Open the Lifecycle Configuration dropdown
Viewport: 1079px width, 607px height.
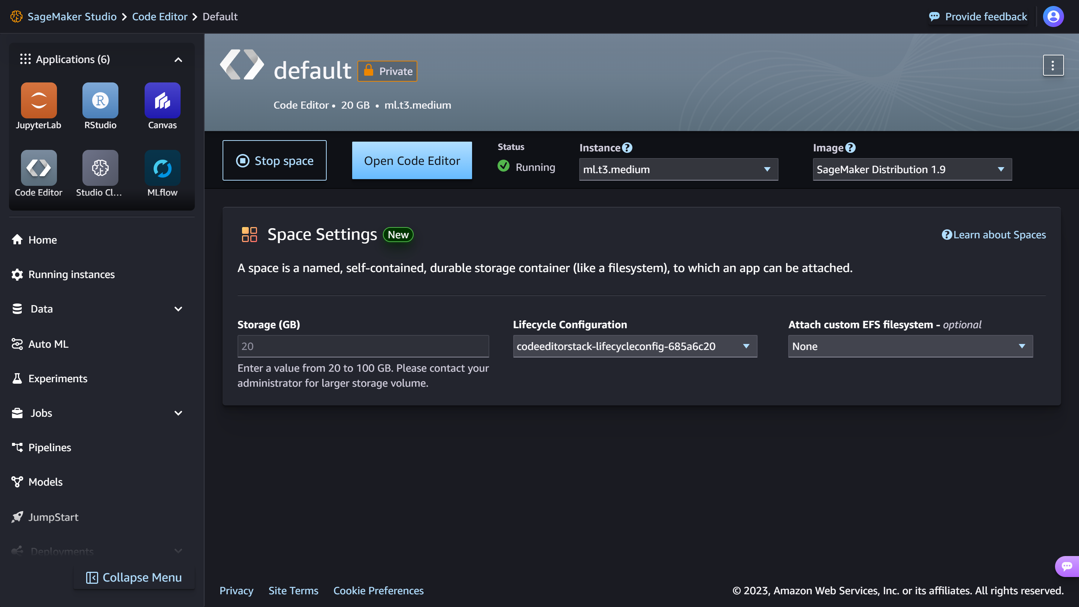tap(635, 346)
